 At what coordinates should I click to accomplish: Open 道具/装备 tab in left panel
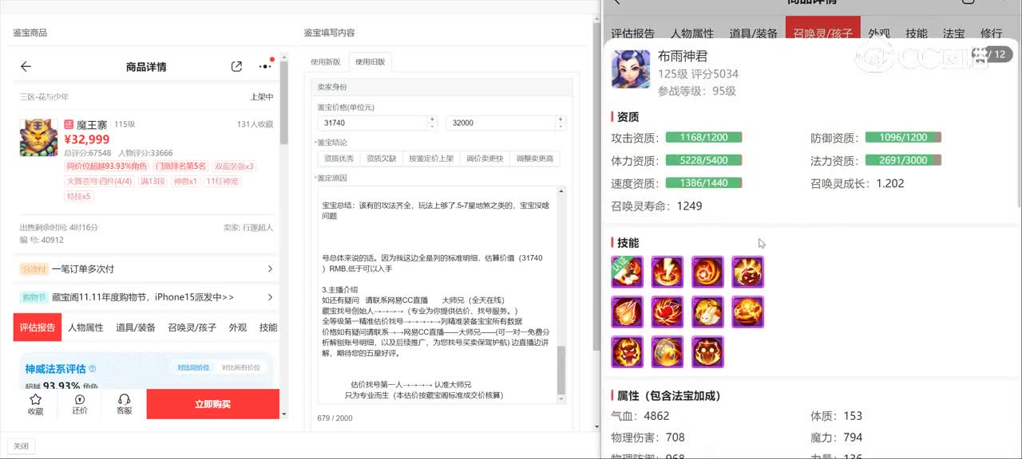[136, 328]
